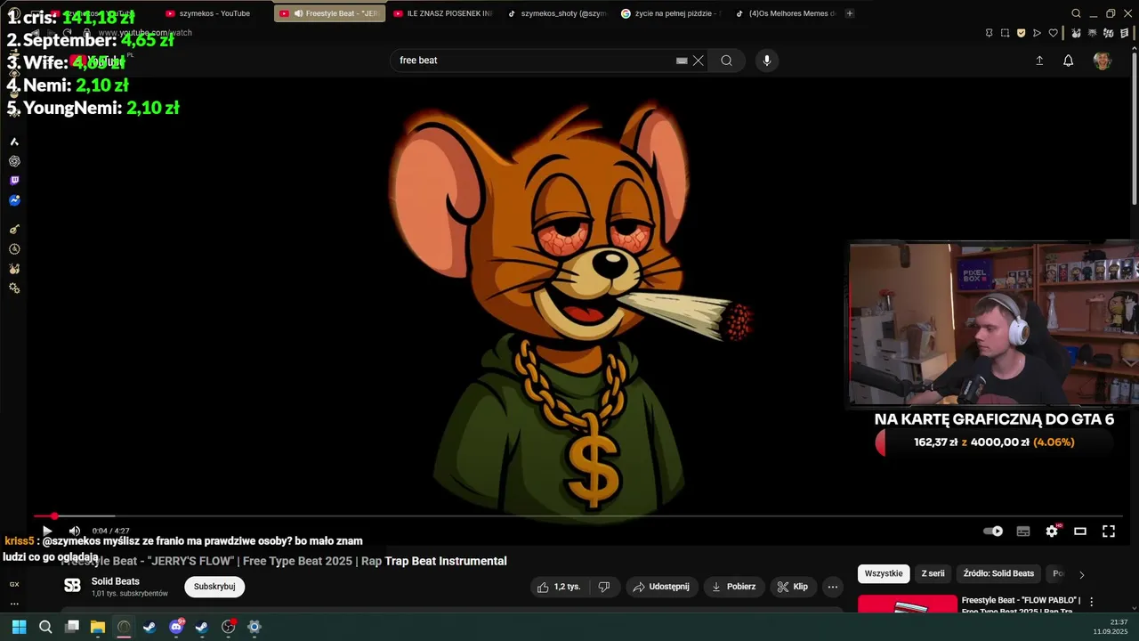Open sidebar three-dots more options
The height and width of the screenshot is (641, 1139).
[14, 603]
